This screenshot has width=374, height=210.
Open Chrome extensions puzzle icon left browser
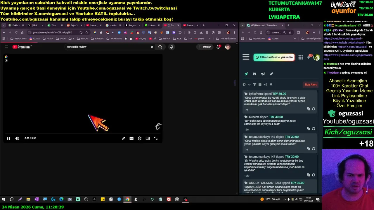click(x=180, y=32)
